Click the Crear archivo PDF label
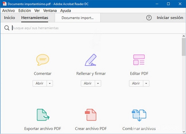Image resolution: width=186 pixels, height=134 pixels. tap(91, 129)
